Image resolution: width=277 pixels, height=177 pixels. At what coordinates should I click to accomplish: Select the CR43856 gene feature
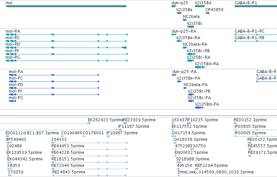coord(207,13)
